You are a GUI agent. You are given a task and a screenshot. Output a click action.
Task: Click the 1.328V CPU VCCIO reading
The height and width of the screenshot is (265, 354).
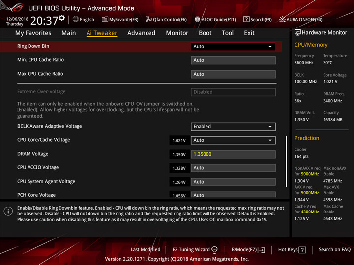tap(179, 168)
